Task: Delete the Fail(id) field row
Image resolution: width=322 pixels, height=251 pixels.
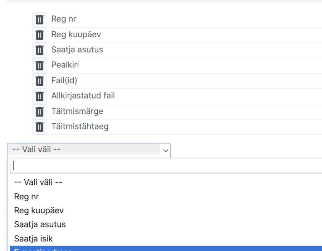Action: click(39, 81)
